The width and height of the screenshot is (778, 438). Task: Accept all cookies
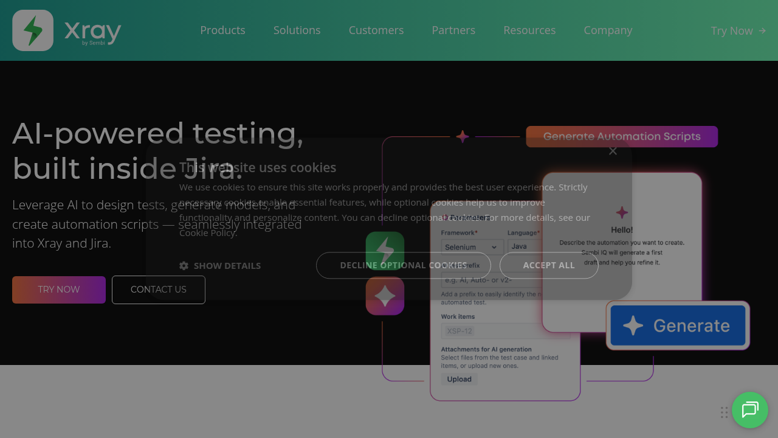point(549,265)
